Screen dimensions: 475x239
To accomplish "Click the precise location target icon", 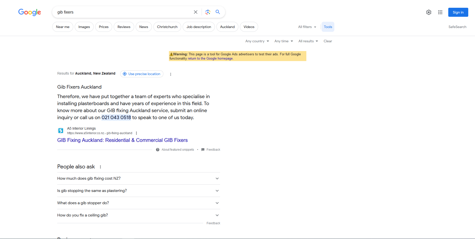I will (x=125, y=74).
